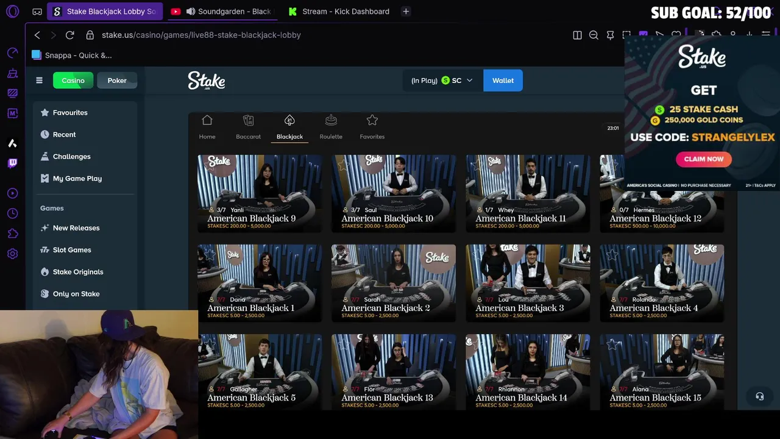The image size is (780, 439).
Task: Switch to Casino mode
Action: (x=73, y=80)
